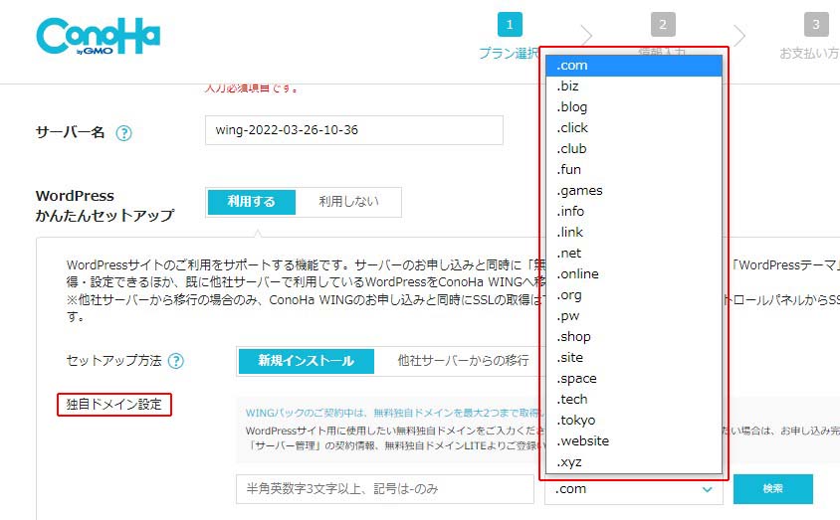Click WordPress かんたんセットアップ label

(x=105, y=206)
